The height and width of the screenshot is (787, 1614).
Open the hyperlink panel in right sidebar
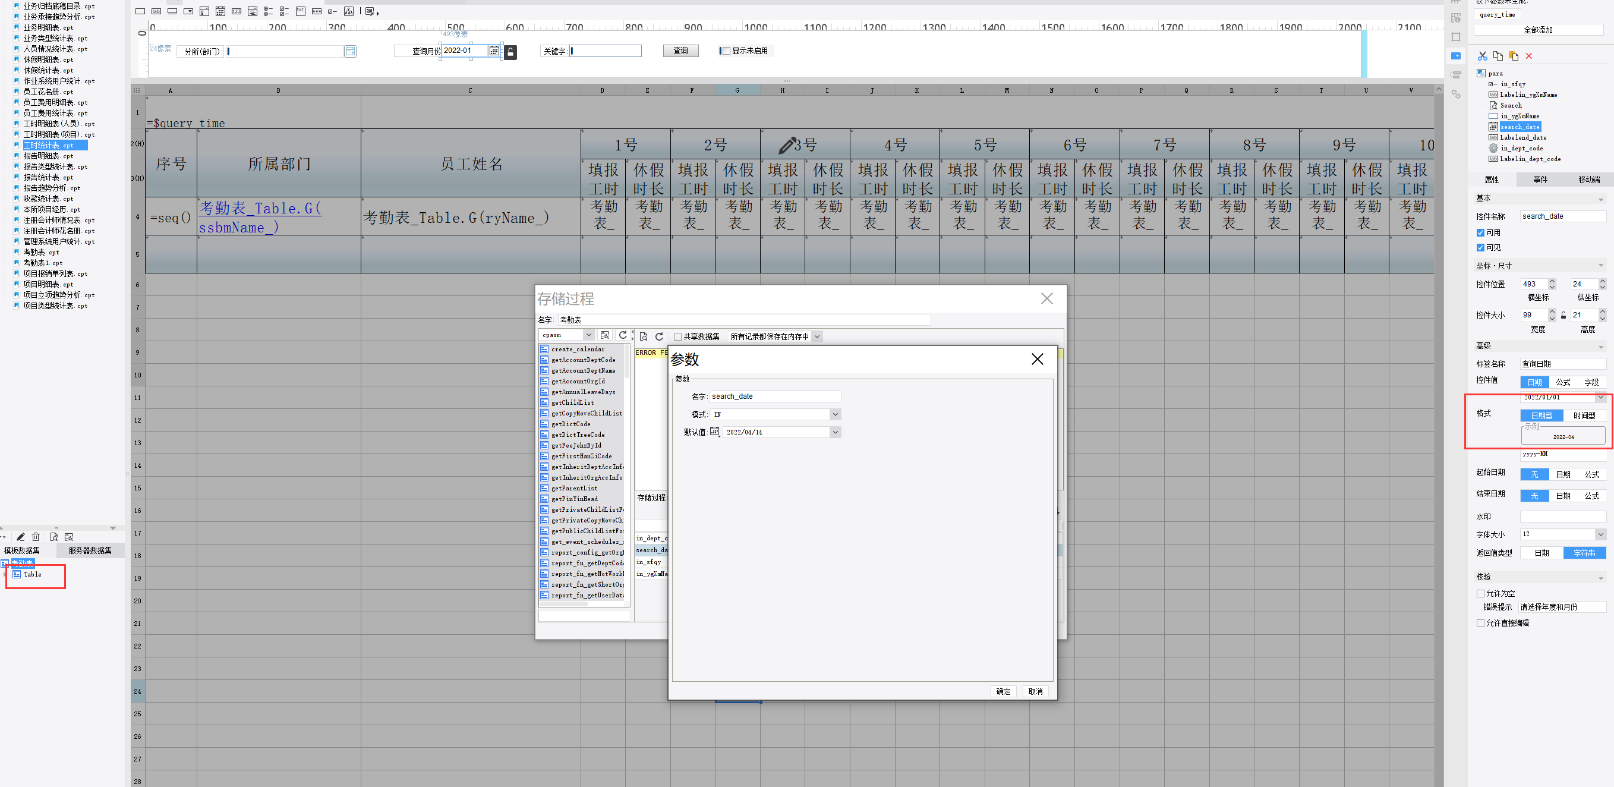point(1456,94)
